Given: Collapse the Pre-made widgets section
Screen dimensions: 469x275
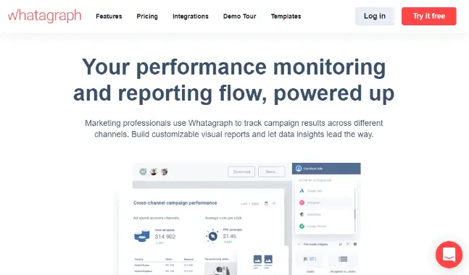Looking at the screenshot, I should (x=299, y=245).
